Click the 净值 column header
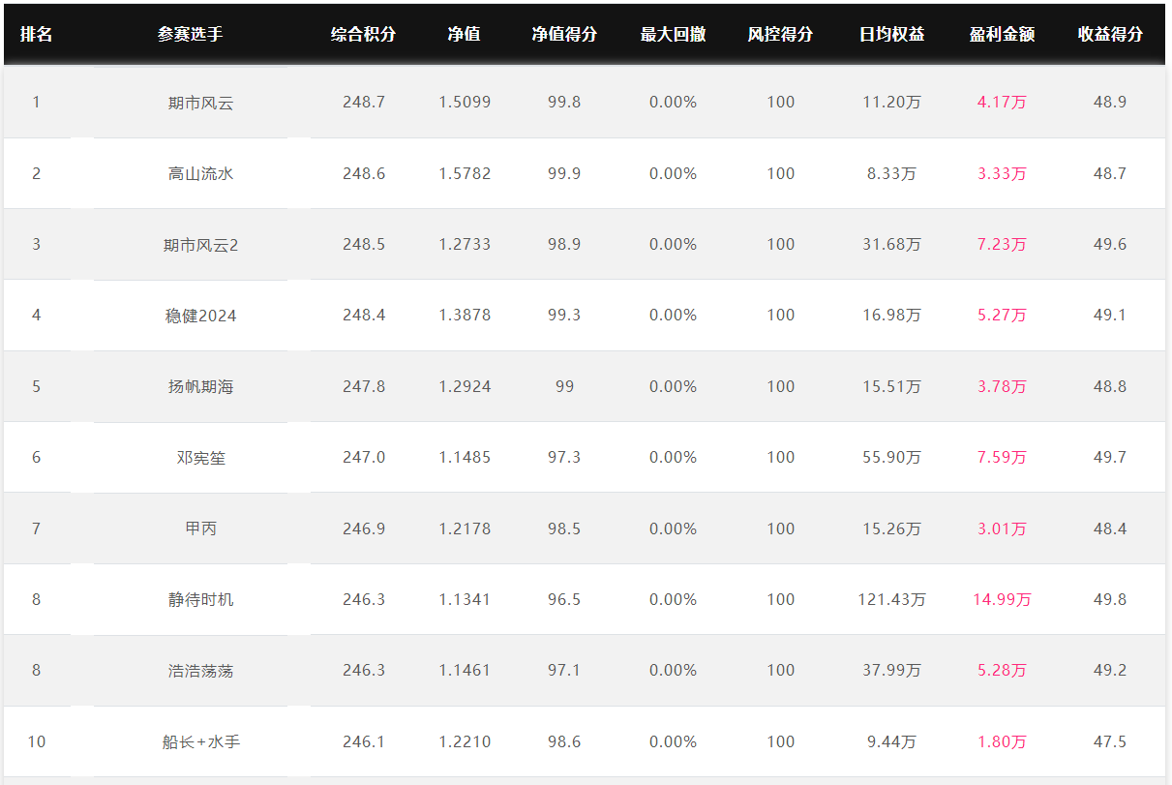Image resolution: width=1172 pixels, height=785 pixels. 464,34
